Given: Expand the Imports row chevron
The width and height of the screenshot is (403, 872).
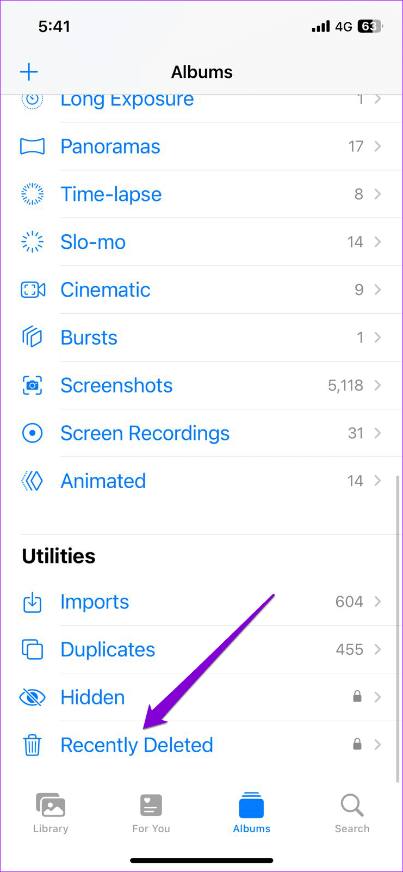Looking at the screenshot, I should 378,601.
